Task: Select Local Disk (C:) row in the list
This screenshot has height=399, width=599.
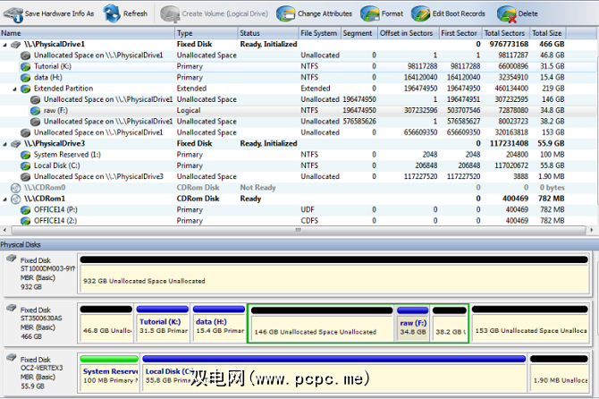Action: (56, 166)
